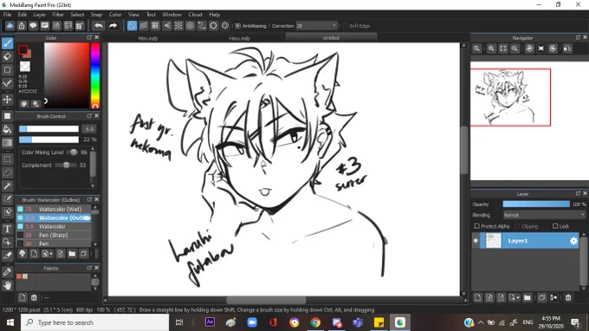Turn snap off with the blue snap icon

[132, 25]
